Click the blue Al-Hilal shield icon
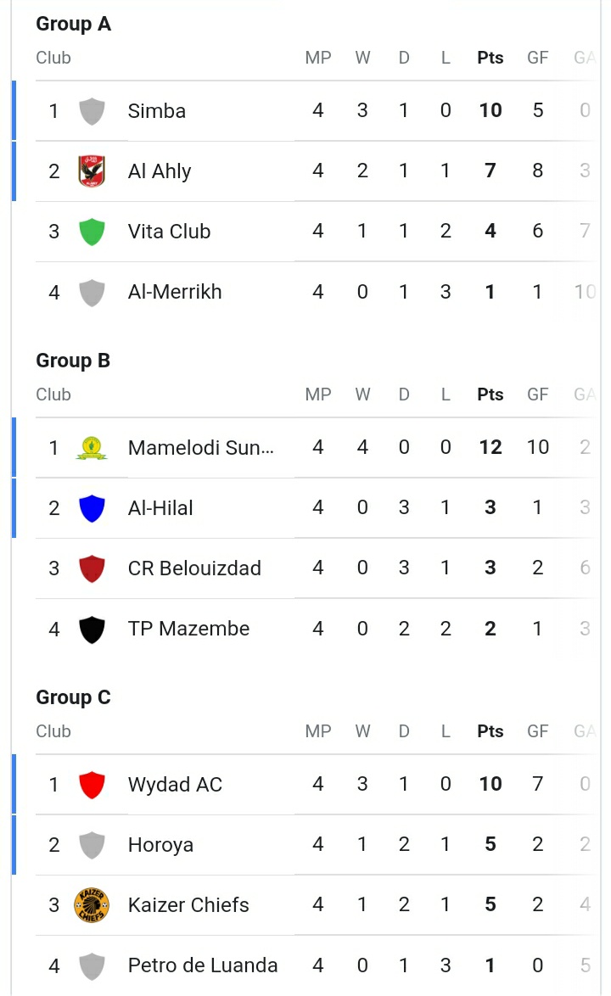The image size is (611, 996). click(92, 508)
